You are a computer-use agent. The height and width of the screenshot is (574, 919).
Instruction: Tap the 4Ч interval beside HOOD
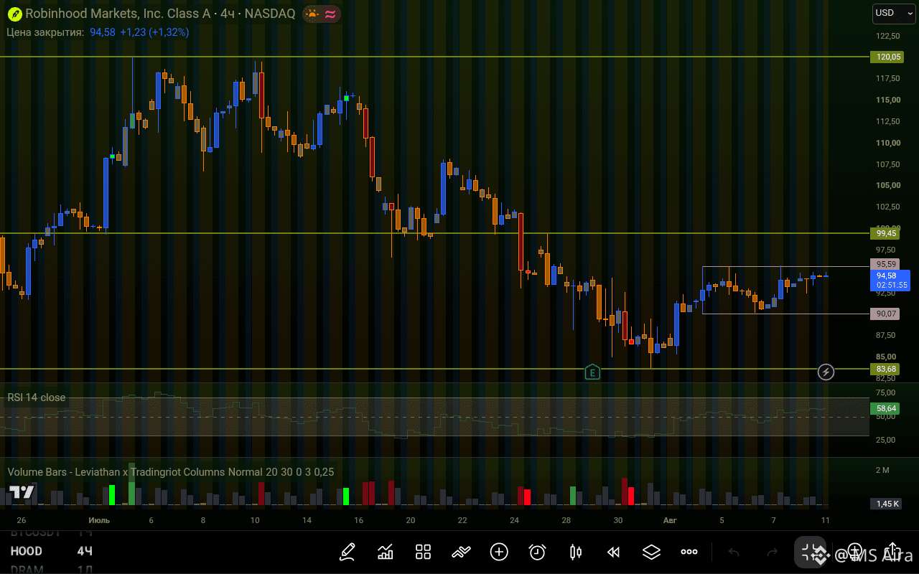coord(85,551)
